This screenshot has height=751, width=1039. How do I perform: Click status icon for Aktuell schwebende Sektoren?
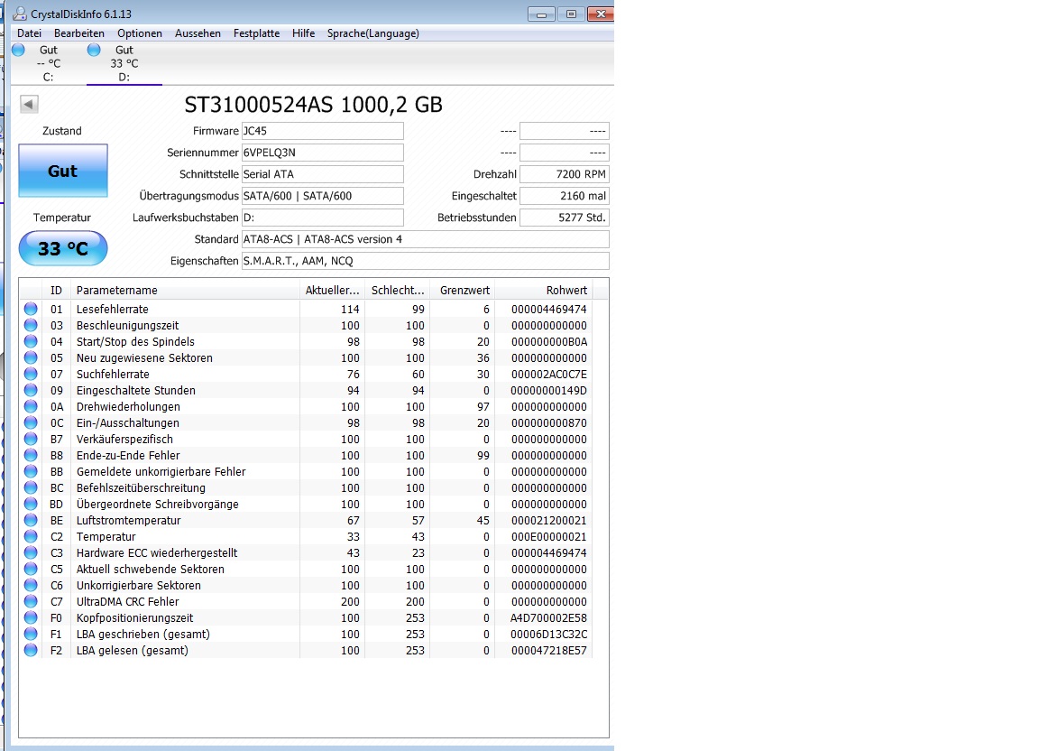click(x=31, y=569)
